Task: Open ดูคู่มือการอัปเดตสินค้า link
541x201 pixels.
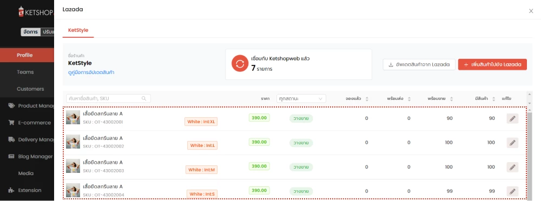Action: click(91, 72)
